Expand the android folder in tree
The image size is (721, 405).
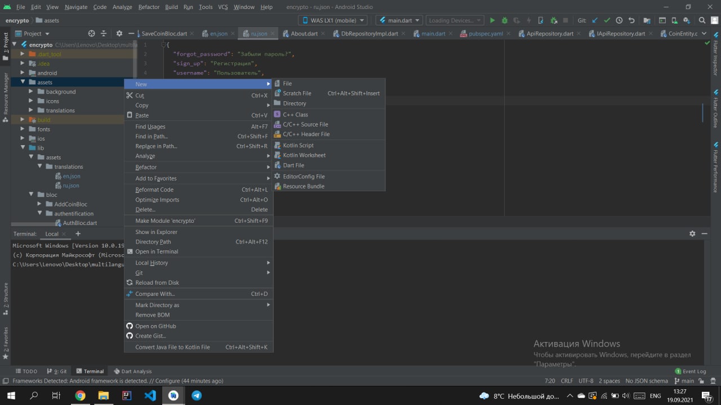[x=24, y=73]
